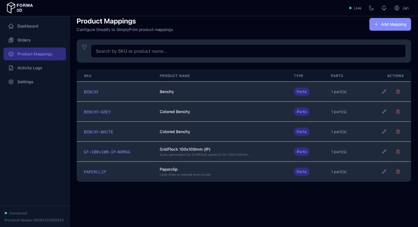The image size is (418, 227).
Task: Click '1 part(s)' in BENCHY row
Action: pyautogui.click(x=338, y=91)
